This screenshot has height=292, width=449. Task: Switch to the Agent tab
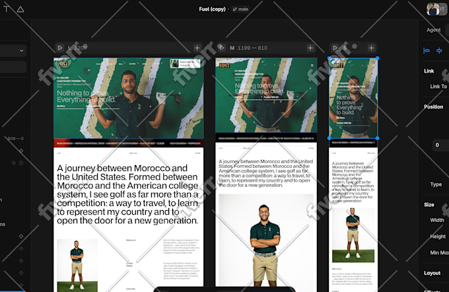[x=434, y=30]
